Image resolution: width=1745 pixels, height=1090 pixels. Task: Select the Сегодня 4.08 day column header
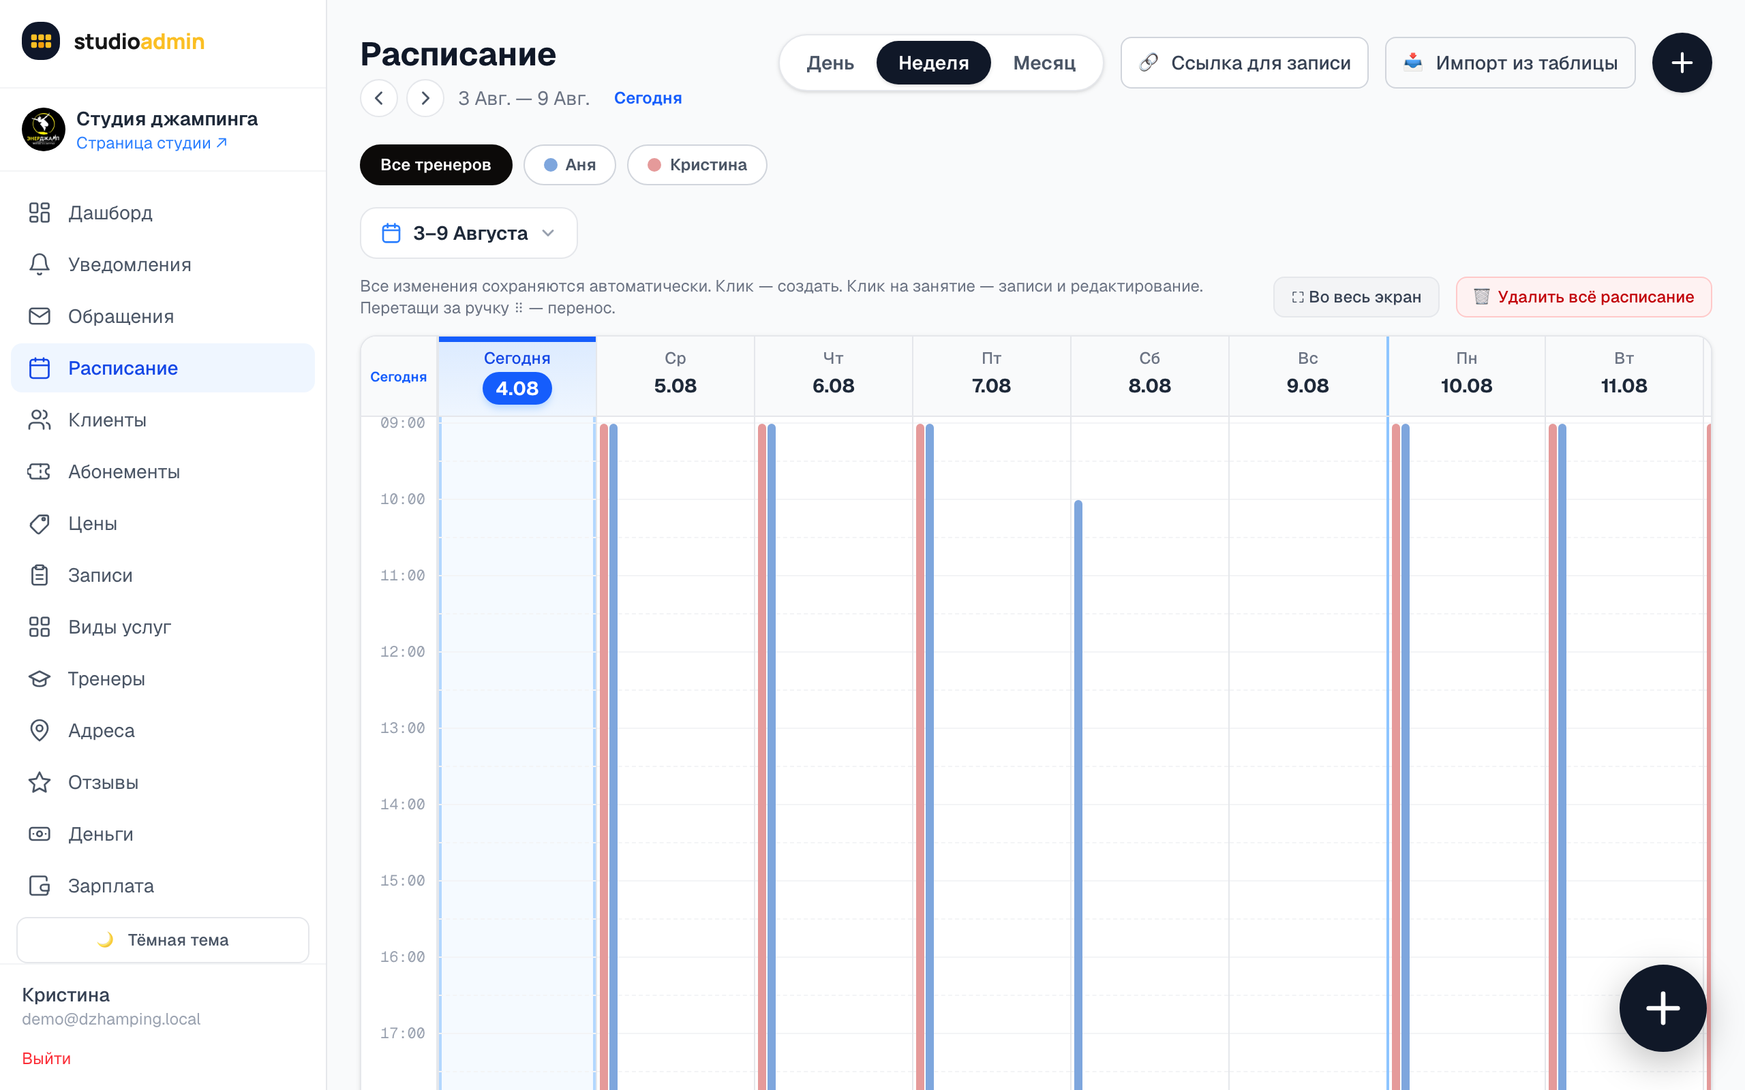(517, 376)
